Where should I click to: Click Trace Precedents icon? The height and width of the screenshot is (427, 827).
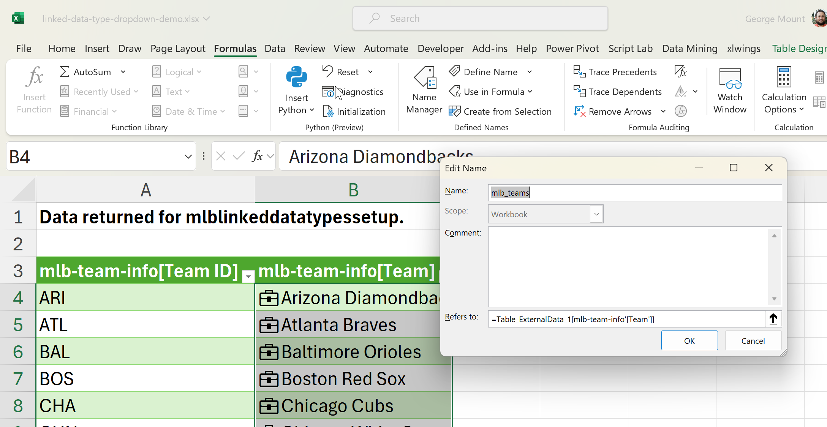coord(579,72)
